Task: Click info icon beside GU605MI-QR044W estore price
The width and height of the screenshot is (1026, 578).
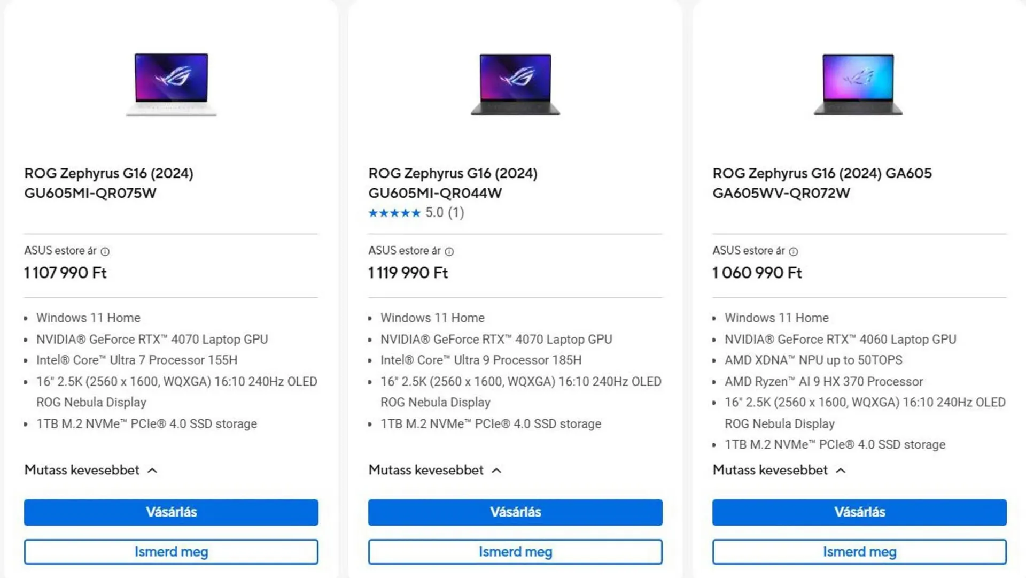Action: tap(449, 251)
